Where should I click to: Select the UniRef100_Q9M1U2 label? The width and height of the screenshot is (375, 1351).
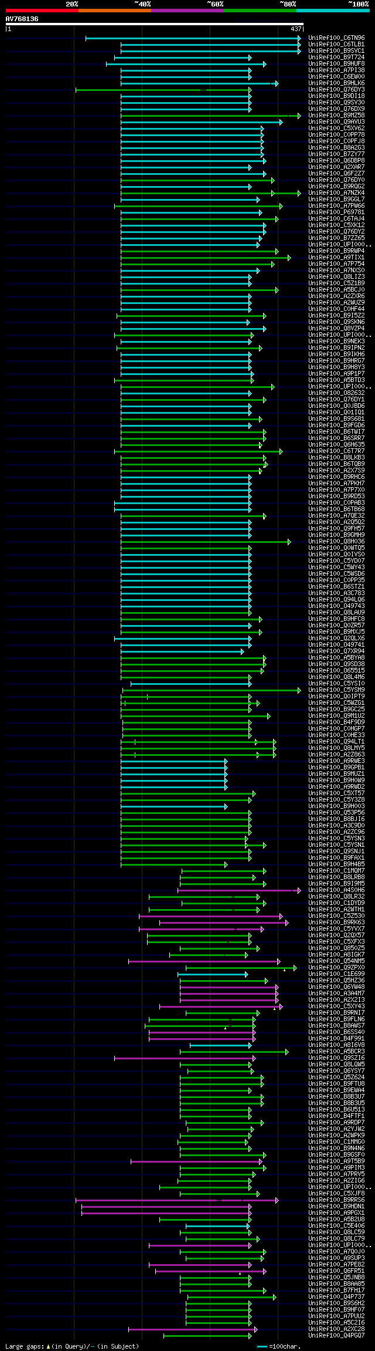(x=336, y=716)
